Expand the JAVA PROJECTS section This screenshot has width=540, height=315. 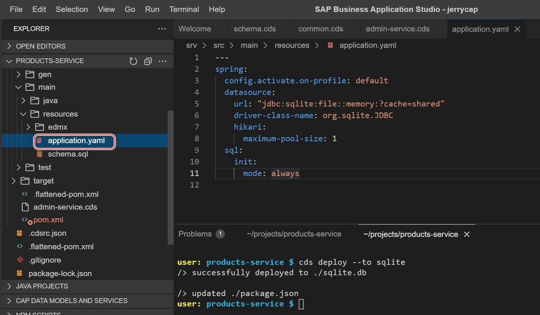pyautogui.click(x=42, y=287)
